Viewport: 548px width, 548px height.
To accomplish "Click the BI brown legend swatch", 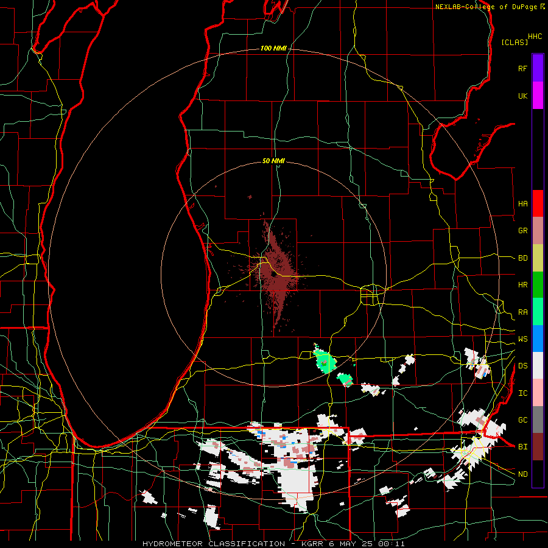I will [538, 447].
